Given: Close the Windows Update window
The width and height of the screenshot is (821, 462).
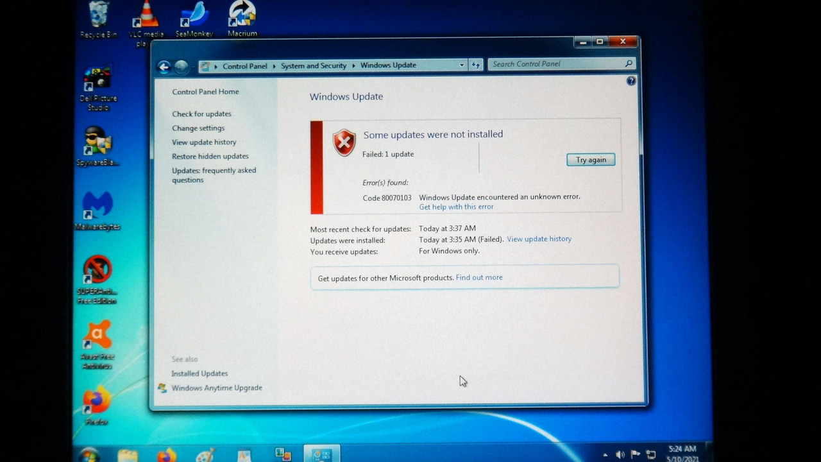Looking at the screenshot, I should click(622, 42).
